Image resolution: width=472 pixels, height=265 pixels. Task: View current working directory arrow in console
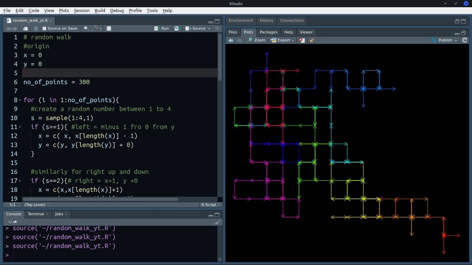click(x=15, y=222)
